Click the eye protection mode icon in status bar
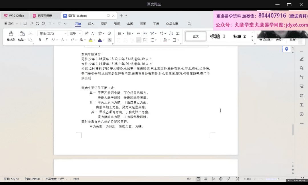 pyautogui.click(x=189, y=179)
